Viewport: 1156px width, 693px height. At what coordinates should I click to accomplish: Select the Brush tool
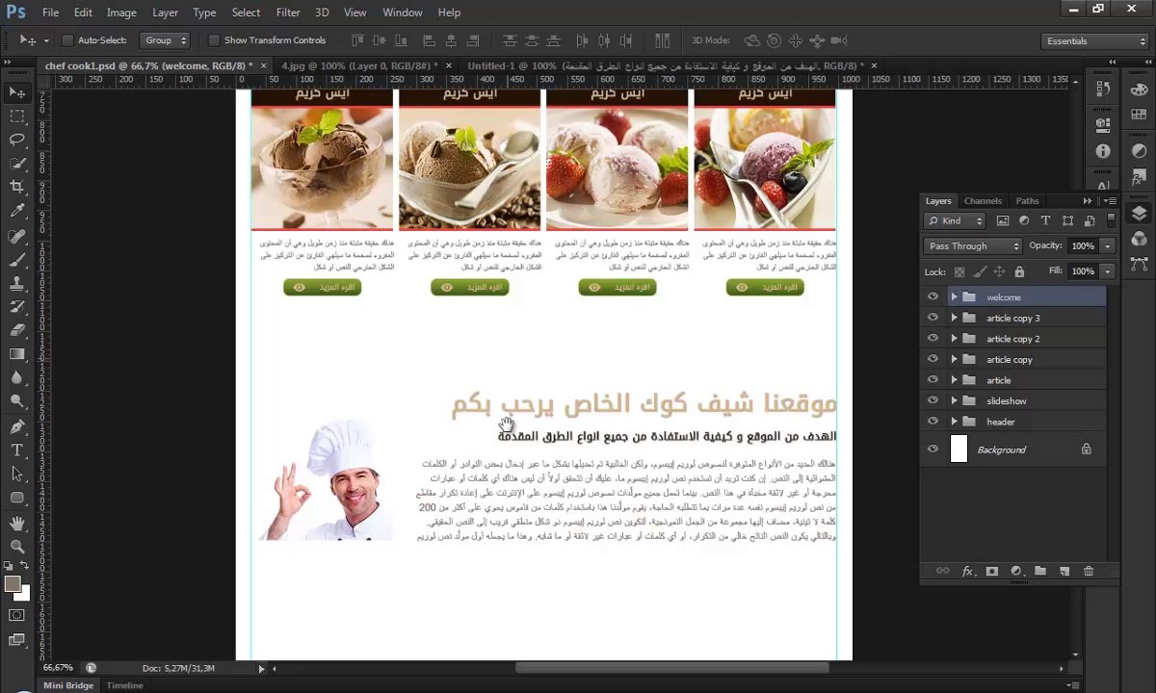17,260
